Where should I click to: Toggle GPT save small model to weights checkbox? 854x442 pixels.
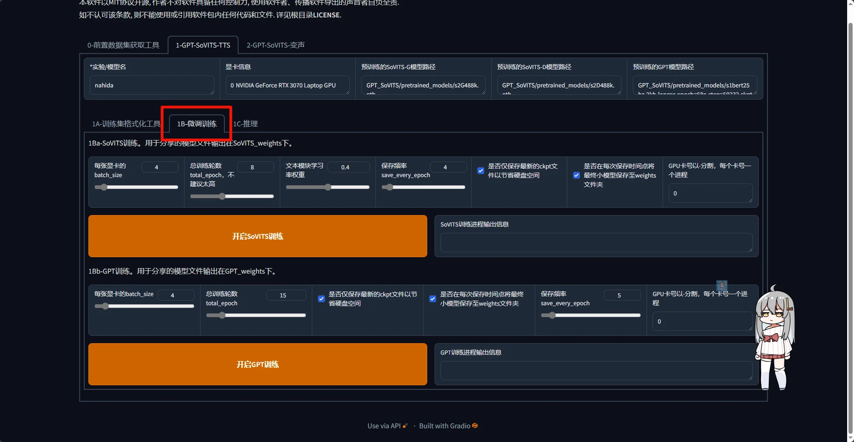click(433, 299)
